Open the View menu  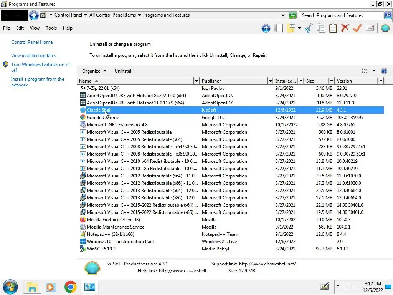35,28
